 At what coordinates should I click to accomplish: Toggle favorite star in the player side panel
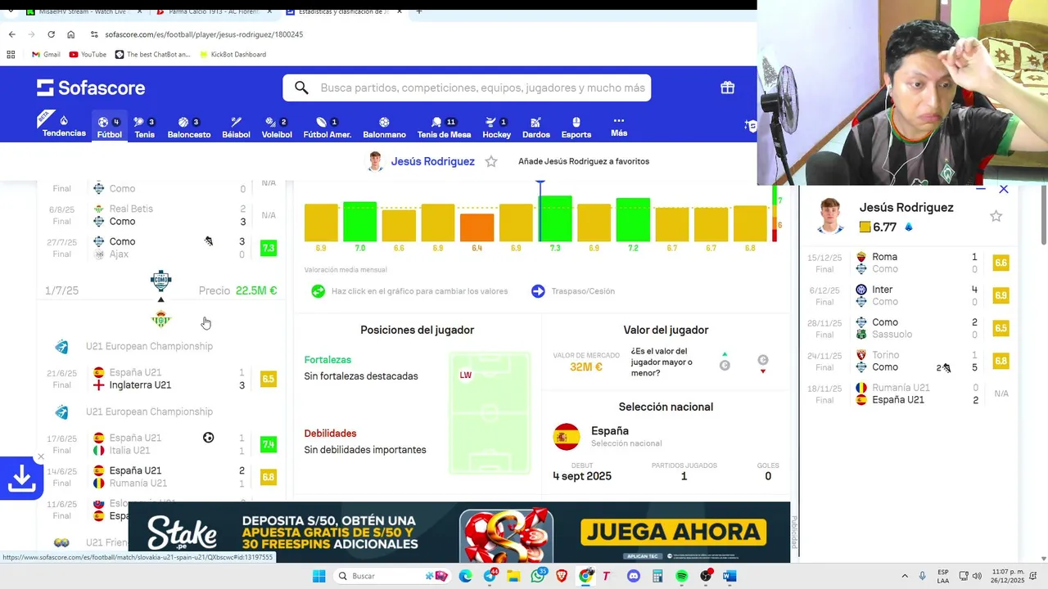[x=996, y=216]
